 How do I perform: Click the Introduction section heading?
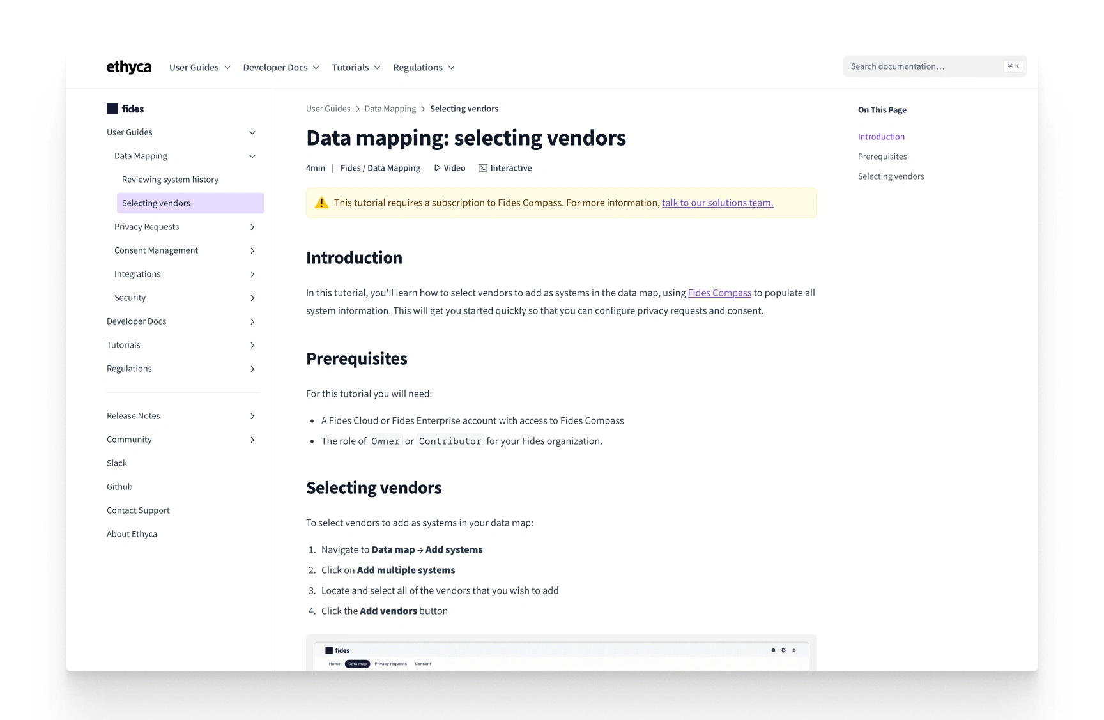click(x=354, y=257)
